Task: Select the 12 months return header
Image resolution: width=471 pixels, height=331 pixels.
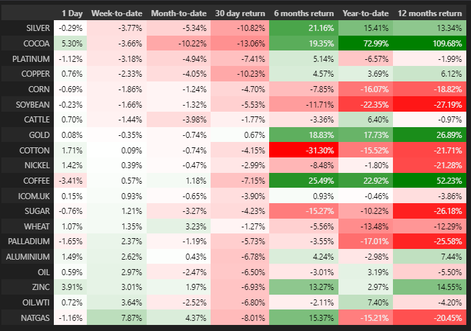Action: pos(430,13)
